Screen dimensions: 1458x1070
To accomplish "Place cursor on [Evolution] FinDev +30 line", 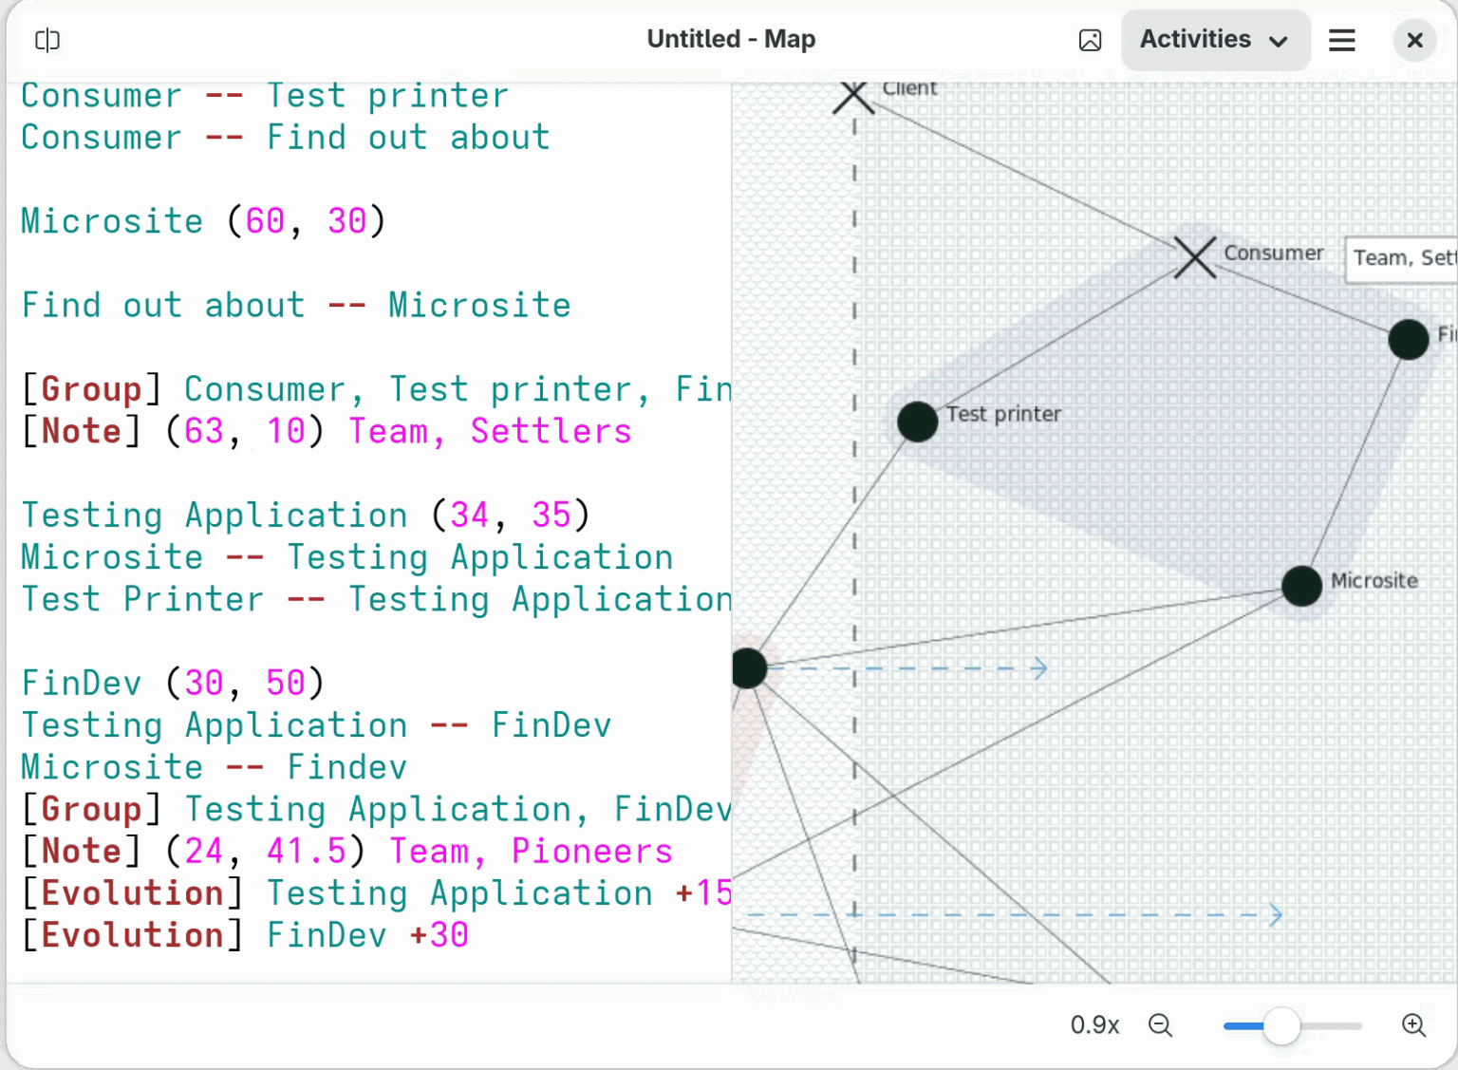I will tap(245, 935).
